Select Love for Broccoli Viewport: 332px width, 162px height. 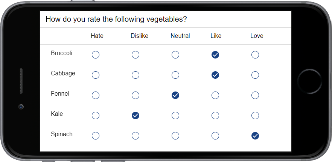(x=255, y=55)
